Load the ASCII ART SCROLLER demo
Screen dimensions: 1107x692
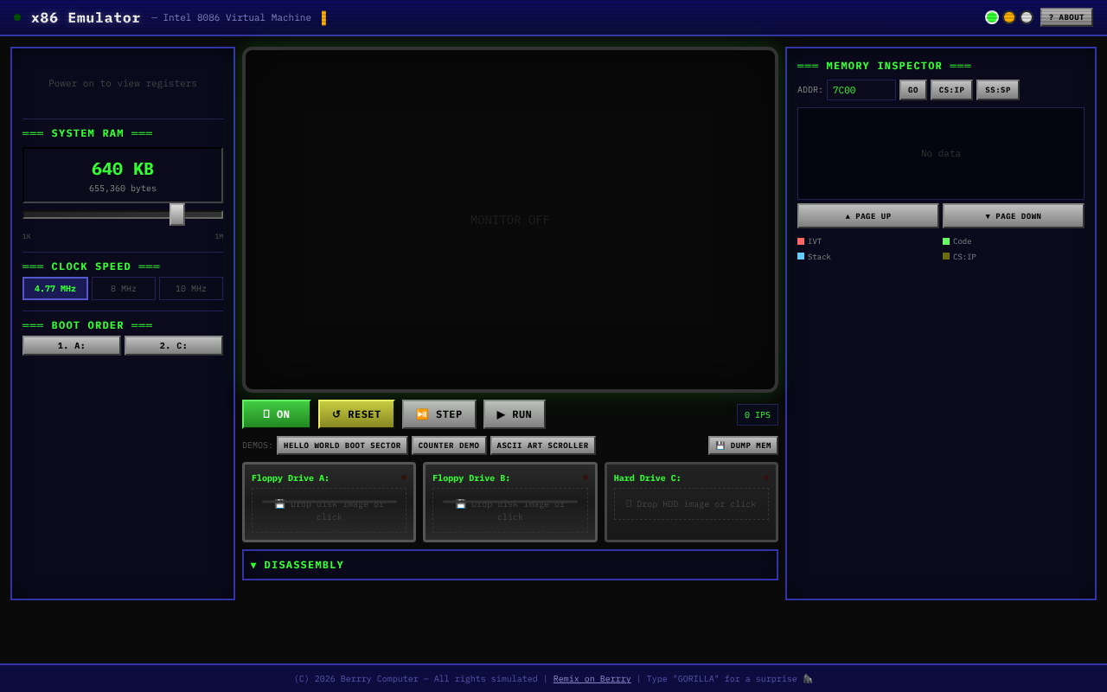[542, 445]
